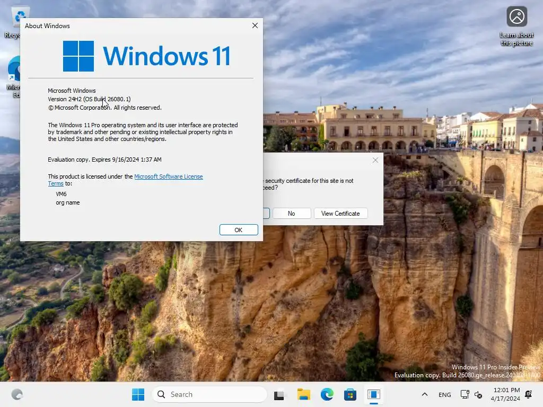Close the security certificate dialog
The height and width of the screenshot is (407, 543).
click(x=375, y=160)
